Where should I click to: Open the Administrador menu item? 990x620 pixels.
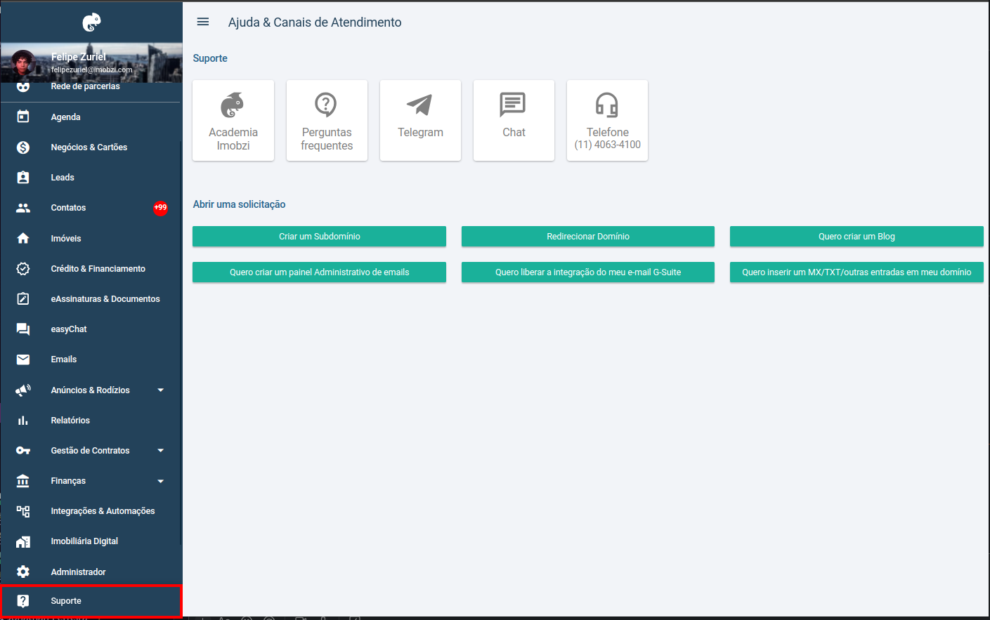(x=91, y=572)
